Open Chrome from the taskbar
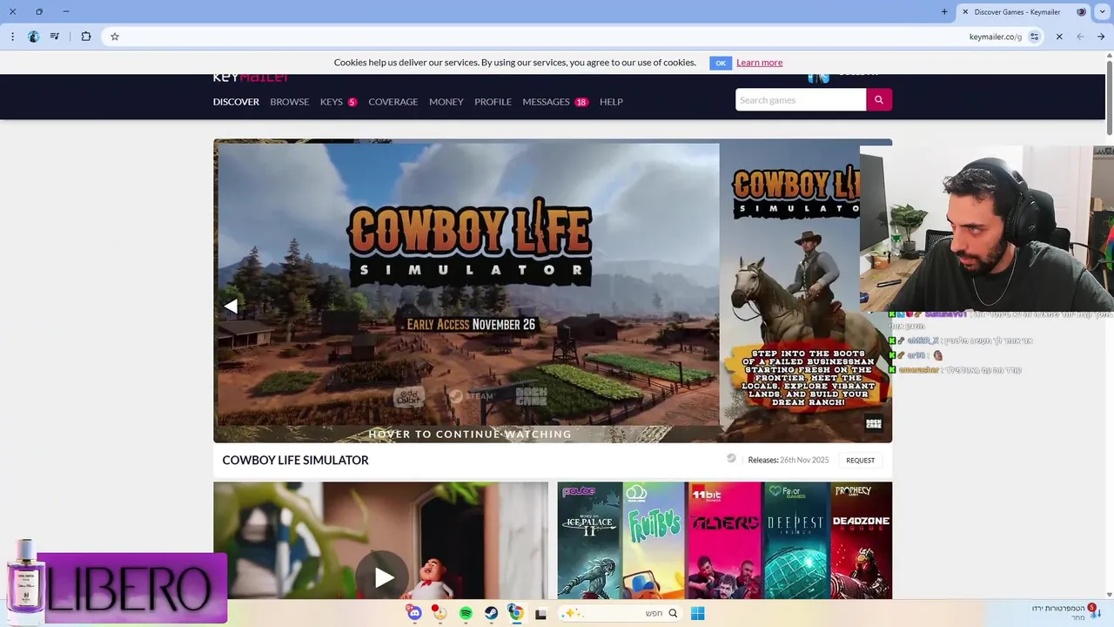This screenshot has width=1114, height=627. tap(516, 613)
